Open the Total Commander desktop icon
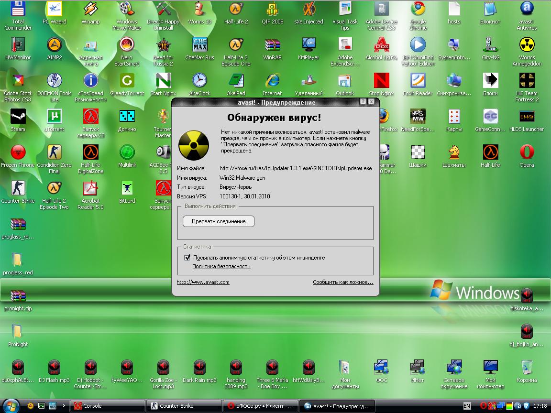Viewport: 551px width, 413px height. coord(18,10)
